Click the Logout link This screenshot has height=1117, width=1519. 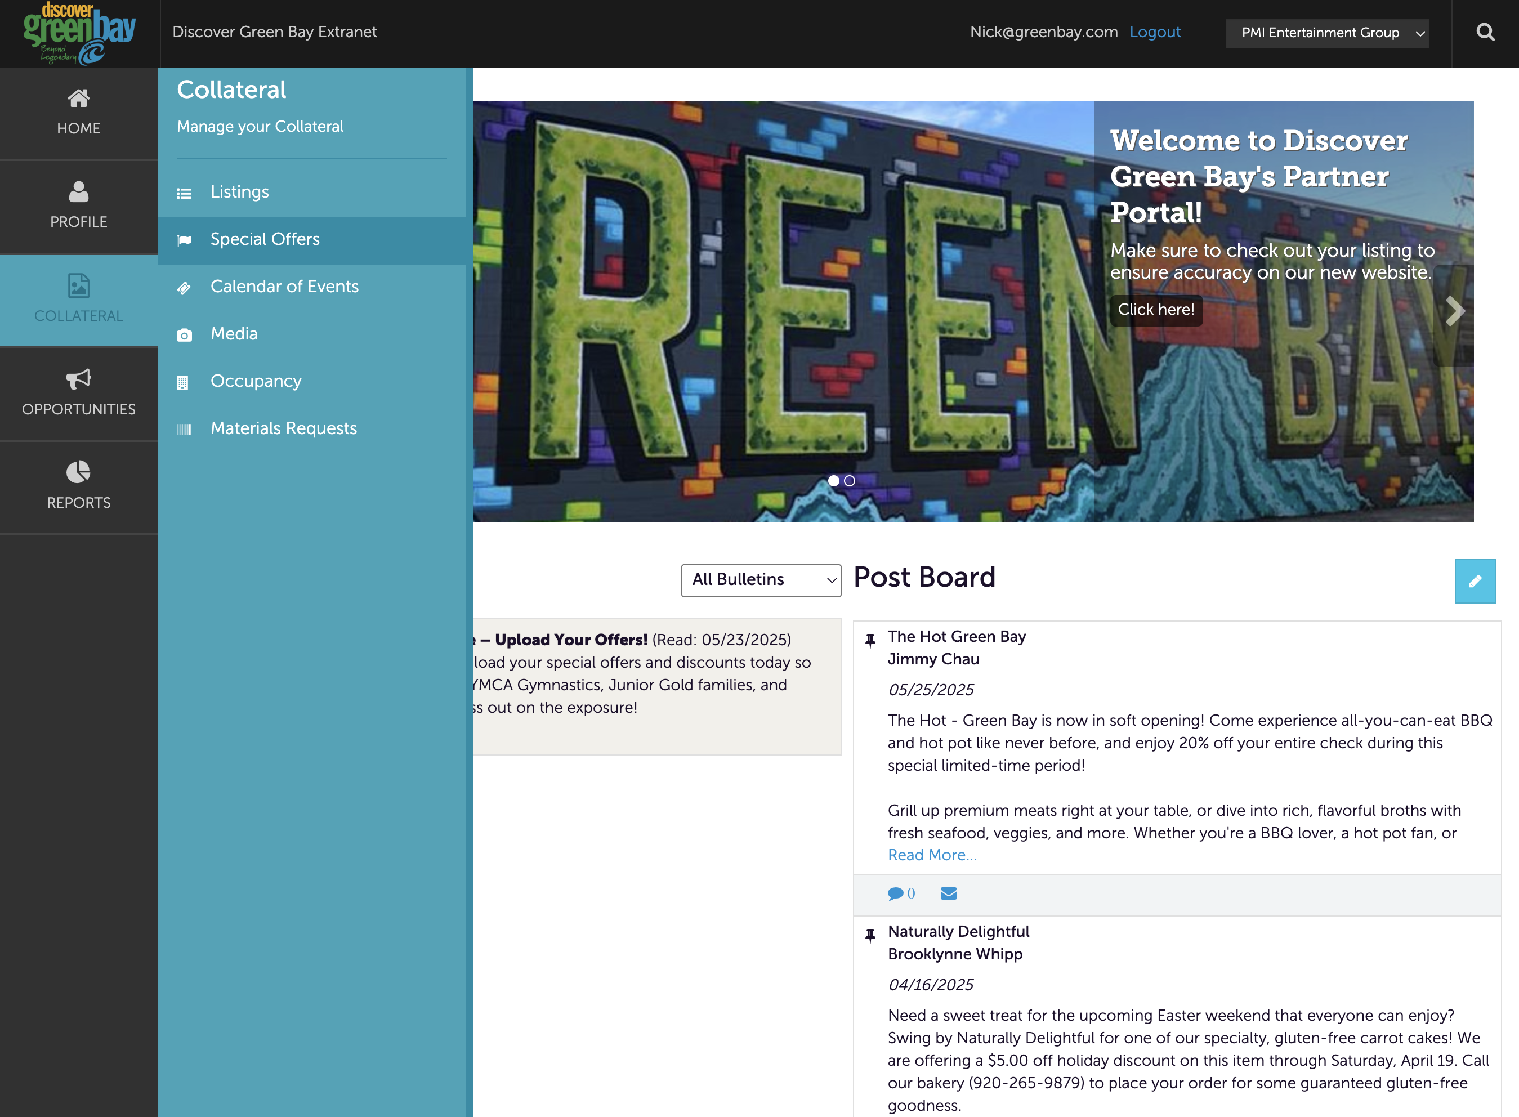pos(1155,32)
